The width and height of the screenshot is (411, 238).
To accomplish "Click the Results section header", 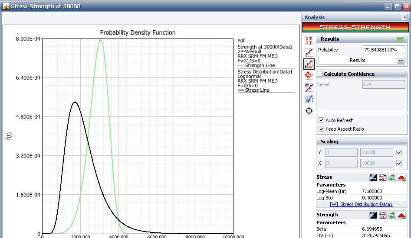I will (362, 39).
